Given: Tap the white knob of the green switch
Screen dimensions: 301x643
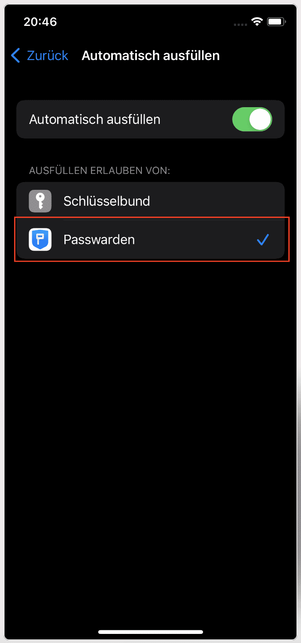Looking at the screenshot, I should (x=260, y=119).
